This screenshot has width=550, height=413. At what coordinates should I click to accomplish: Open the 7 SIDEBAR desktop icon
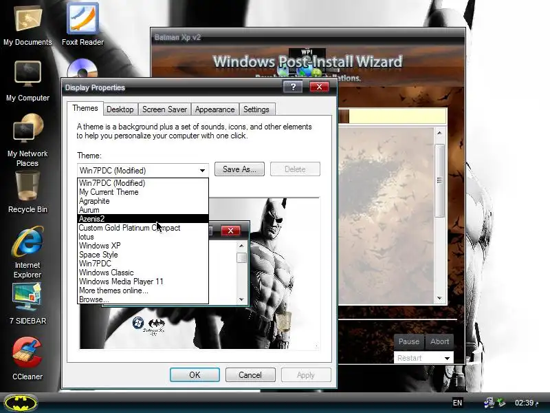tap(27, 304)
